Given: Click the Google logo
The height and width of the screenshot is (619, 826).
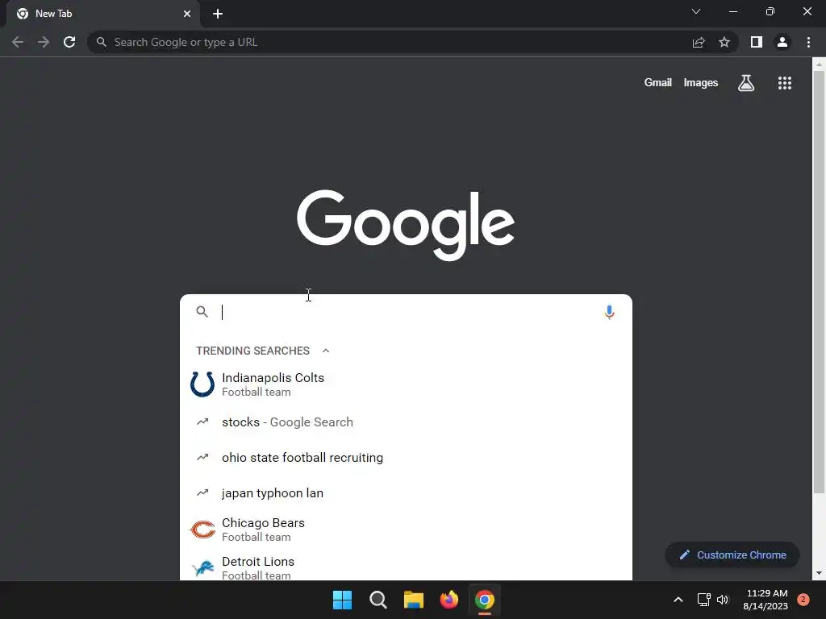Looking at the screenshot, I should (x=406, y=226).
